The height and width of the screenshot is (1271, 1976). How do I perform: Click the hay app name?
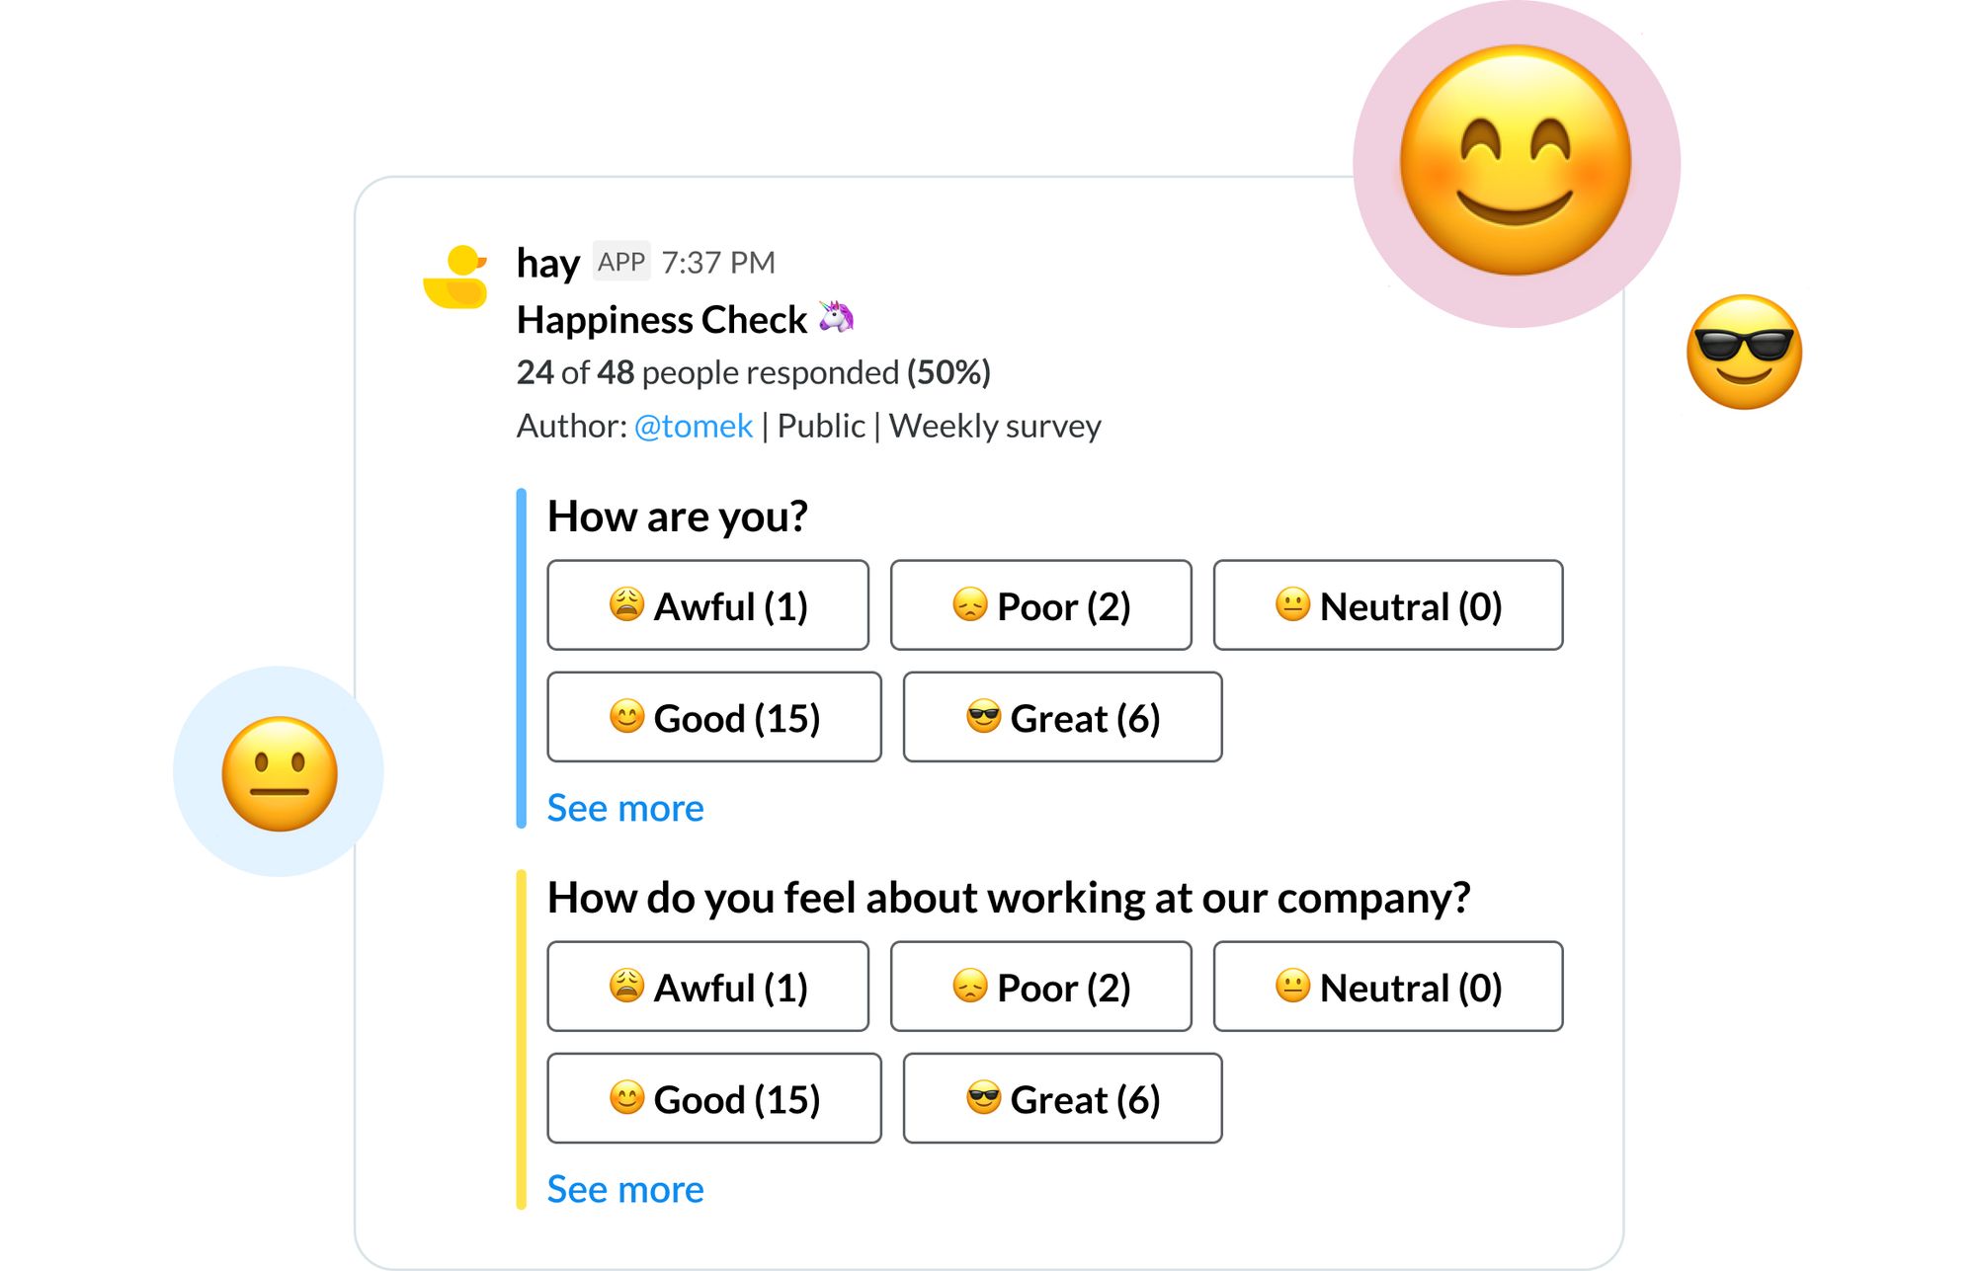point(547,264)
